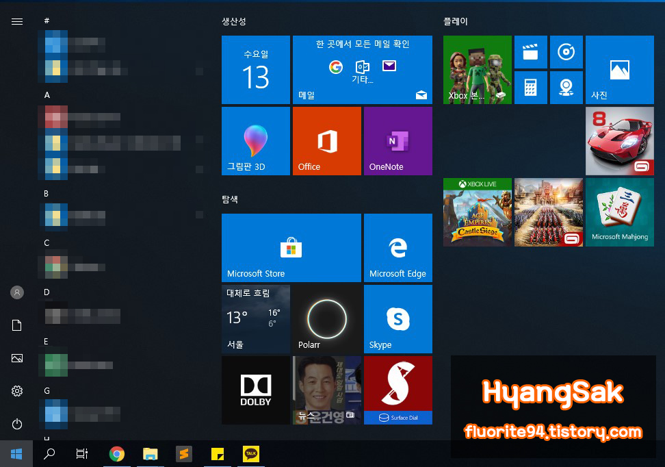
Task: Open the News (뉴스) live tile
Action: click(x=327, y=390)
